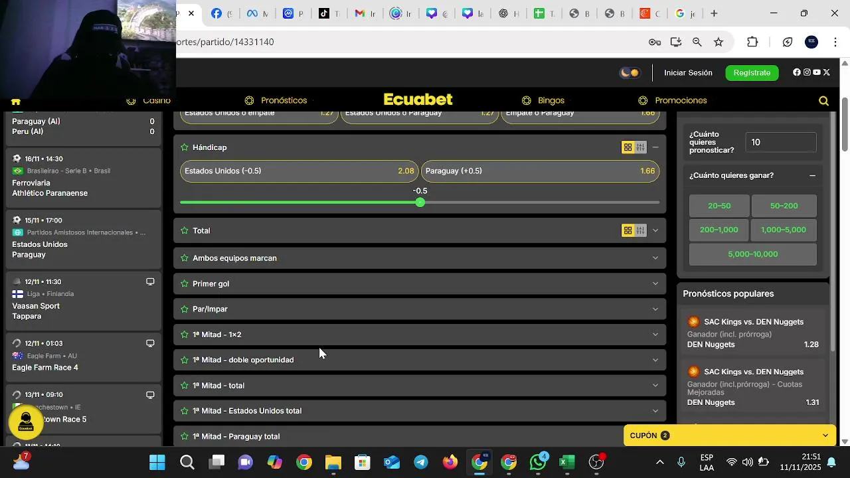Star the Primer gol market
This screenshot has width=850, height=478.
[x=185, y=283]
